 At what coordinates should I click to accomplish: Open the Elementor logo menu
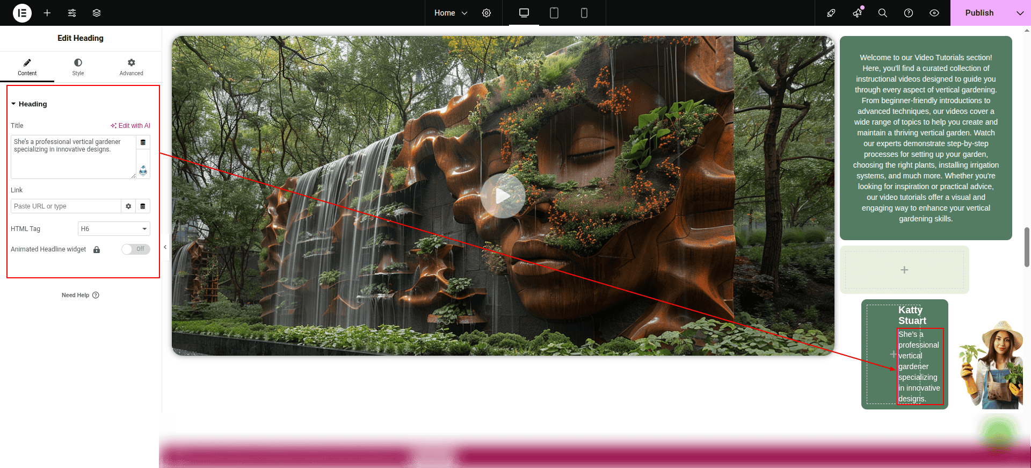tap(22, 13)
